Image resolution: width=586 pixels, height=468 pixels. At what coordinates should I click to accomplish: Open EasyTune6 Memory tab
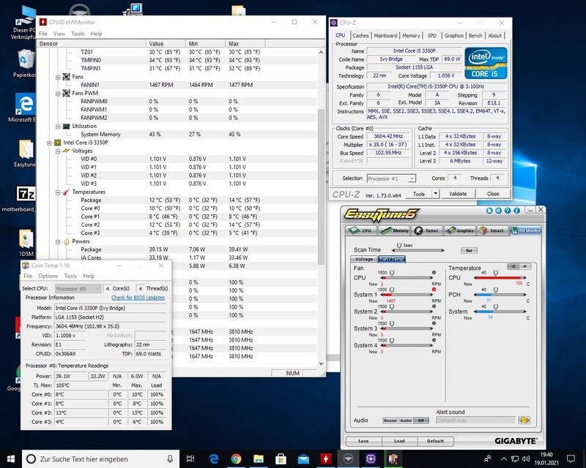pyautogui.click(x=394, y=230)
